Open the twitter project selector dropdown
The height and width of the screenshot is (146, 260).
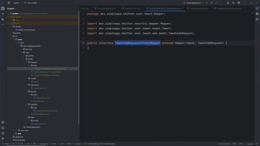[x=17, y=3]
